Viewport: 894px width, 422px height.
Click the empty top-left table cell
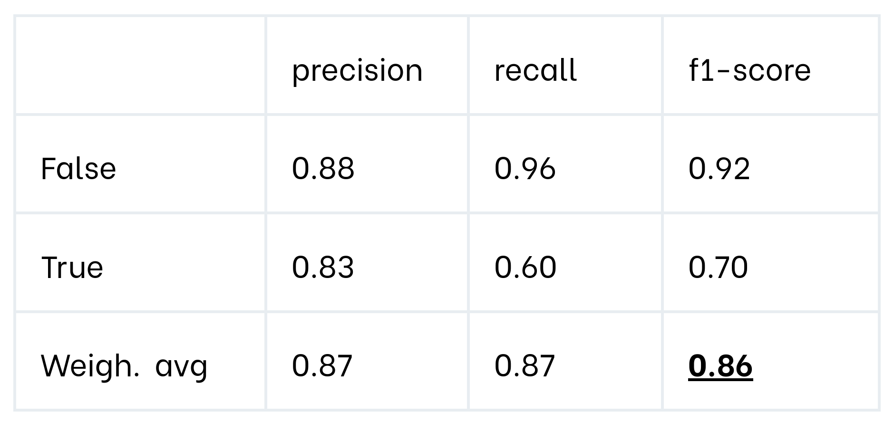point(140,66)
